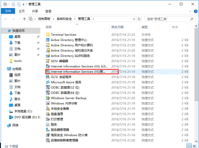
Task: Switch to the 主页 ribbon tab
Action: coord(22,11)
